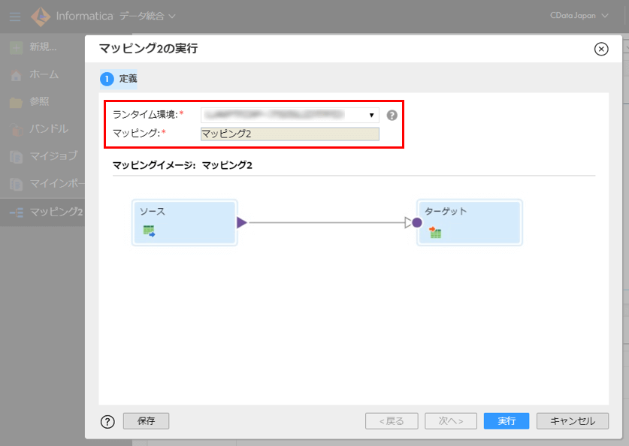
Task: Click the マッピング2 mapping icon in sidebar
Action: pyautogui.click(x=17, y=212)
